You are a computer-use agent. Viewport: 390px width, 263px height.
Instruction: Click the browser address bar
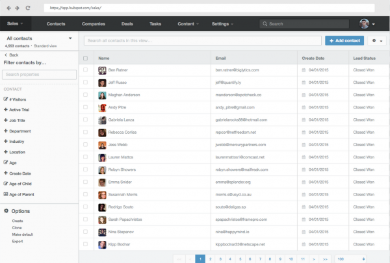[209, 8]
